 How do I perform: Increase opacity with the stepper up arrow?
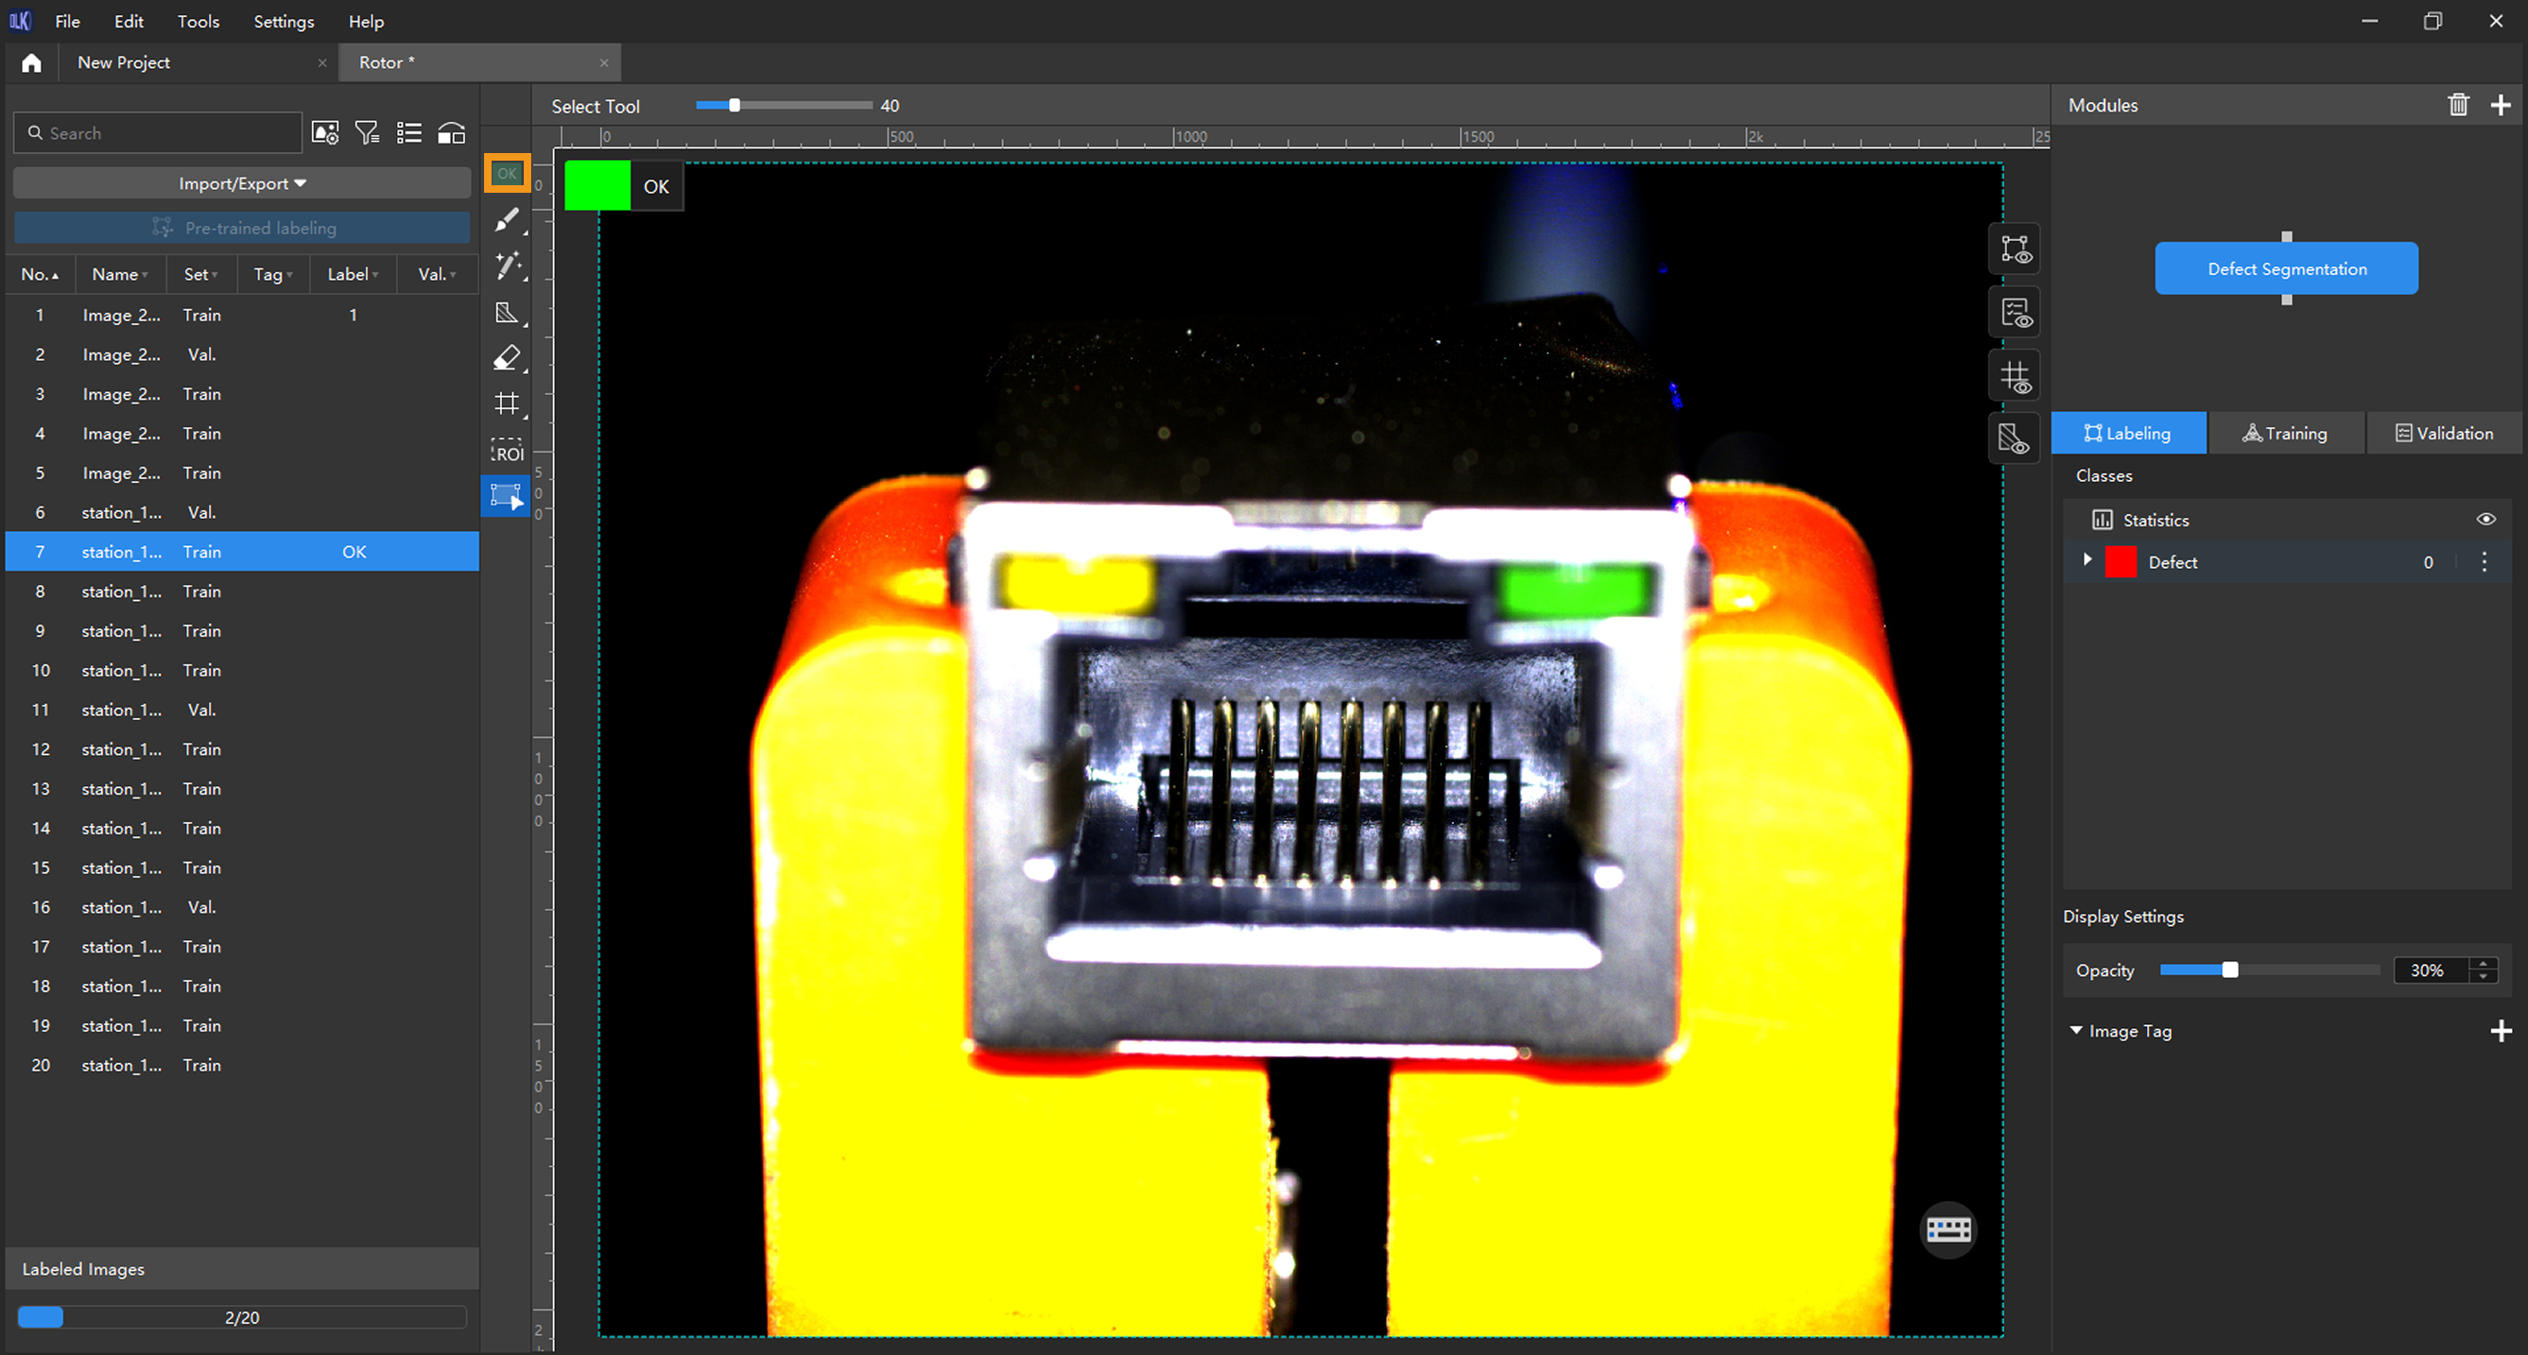[x=2483, y=964]
